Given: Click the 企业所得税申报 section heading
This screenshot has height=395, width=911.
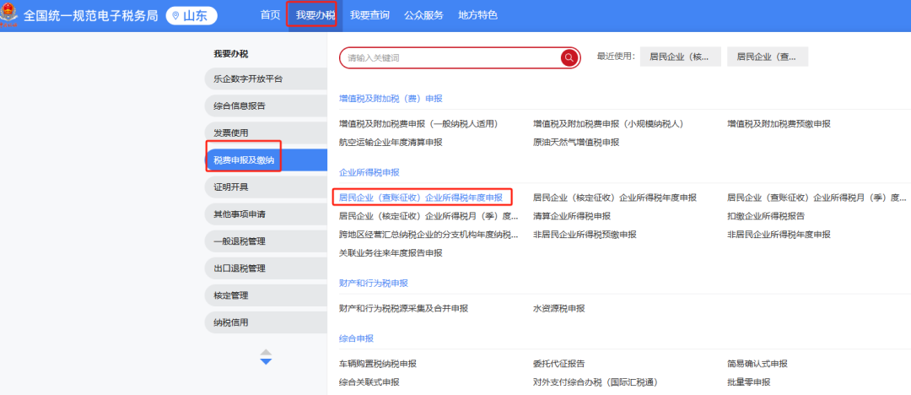Looking at the screenshot, I should point(369,172).
